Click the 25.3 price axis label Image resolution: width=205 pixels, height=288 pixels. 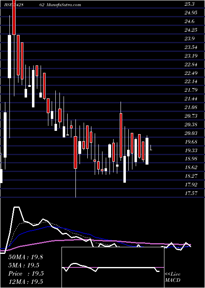[189, 4]
